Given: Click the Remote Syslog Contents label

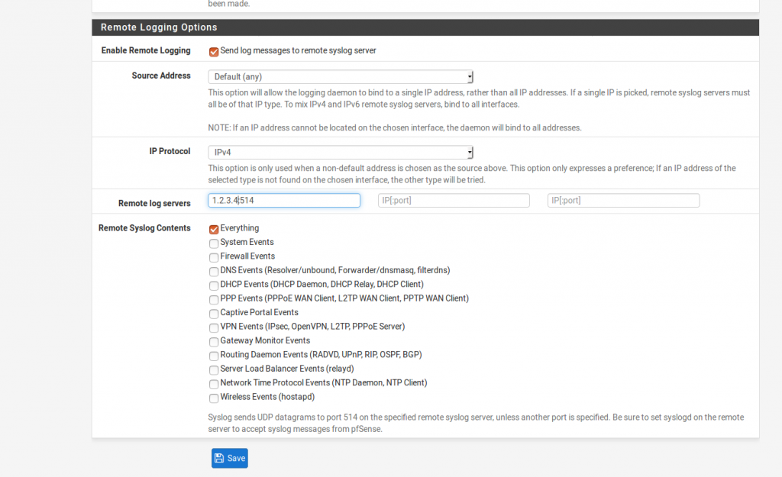Looking at the screenshot, I should (144, 227).
